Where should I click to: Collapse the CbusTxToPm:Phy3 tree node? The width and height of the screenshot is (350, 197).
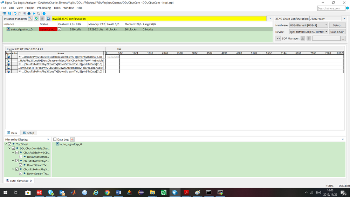click(x=13, y=169)
